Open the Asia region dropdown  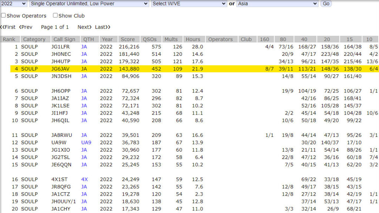coord(277,4)
